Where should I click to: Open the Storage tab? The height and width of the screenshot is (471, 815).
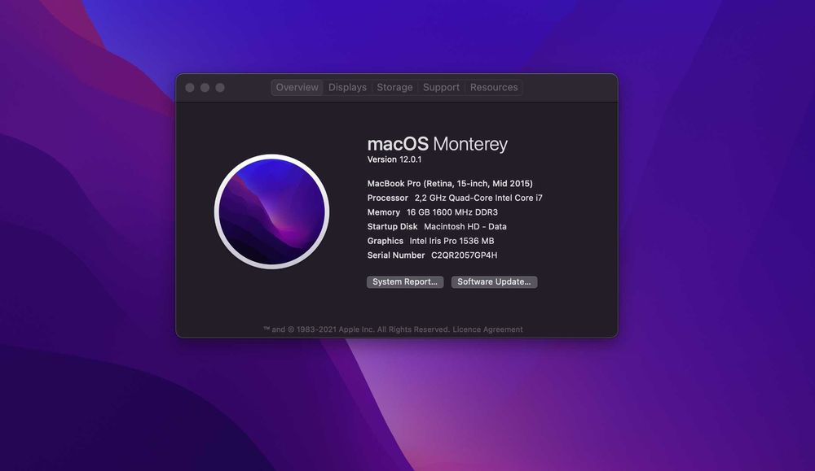click(394, 87)
